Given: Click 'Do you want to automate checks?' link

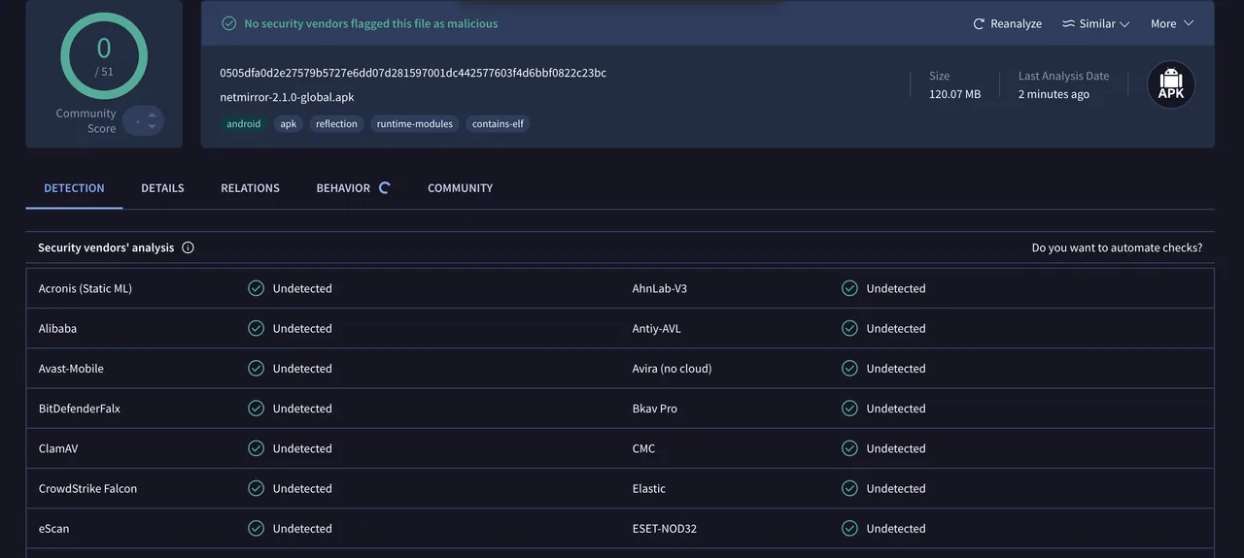Looking at the screenshot, I should point(1117,247).
